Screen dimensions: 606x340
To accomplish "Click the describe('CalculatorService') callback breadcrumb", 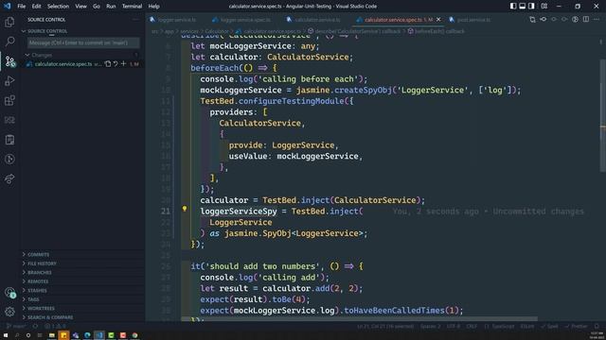I will (354, 31).
